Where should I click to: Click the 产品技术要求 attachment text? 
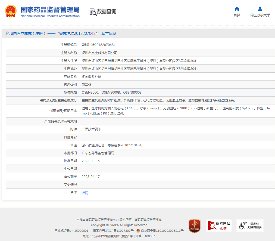coord(91,129)
